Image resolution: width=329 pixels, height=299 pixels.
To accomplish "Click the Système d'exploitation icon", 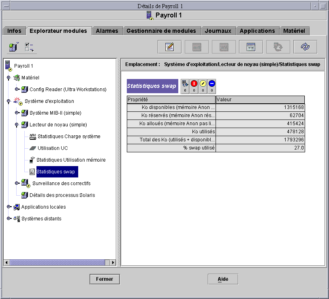I will coord(18,101).
